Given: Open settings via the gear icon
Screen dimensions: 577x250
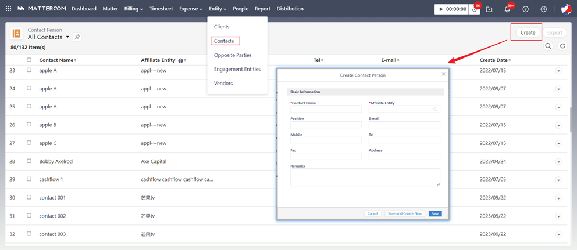Looking at the screenshot, I should [544, 9].
